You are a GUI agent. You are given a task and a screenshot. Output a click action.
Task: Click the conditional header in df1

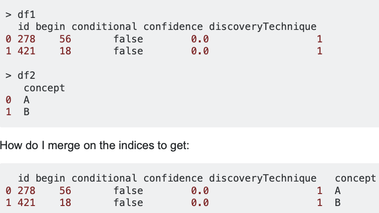[104, 27]
